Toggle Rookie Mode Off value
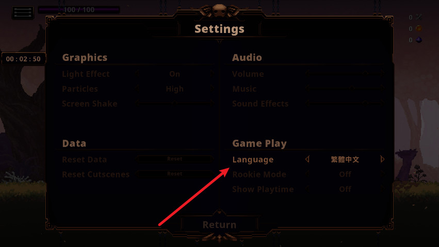Viewport: 439px width, 247px height. pyautogui.click(x=345, y=174)
